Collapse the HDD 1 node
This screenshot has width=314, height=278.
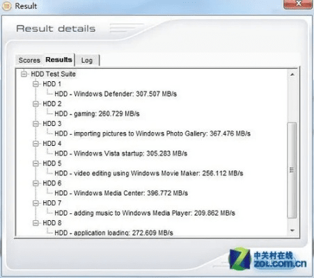coord(36,84)
